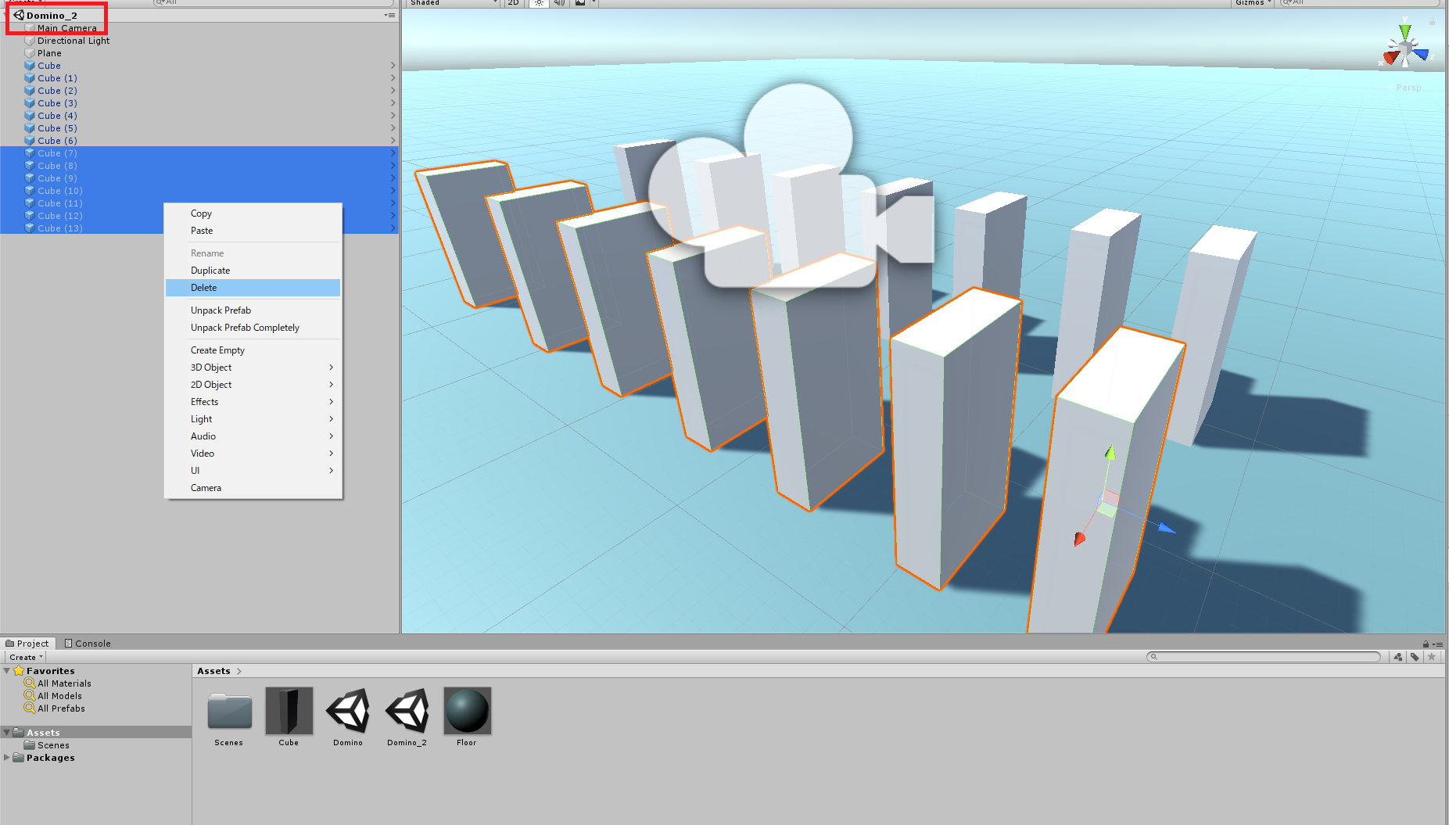1449x825 pixels.
Task: Open prefab arrow for the first Cube
Action: coord(393,66)
